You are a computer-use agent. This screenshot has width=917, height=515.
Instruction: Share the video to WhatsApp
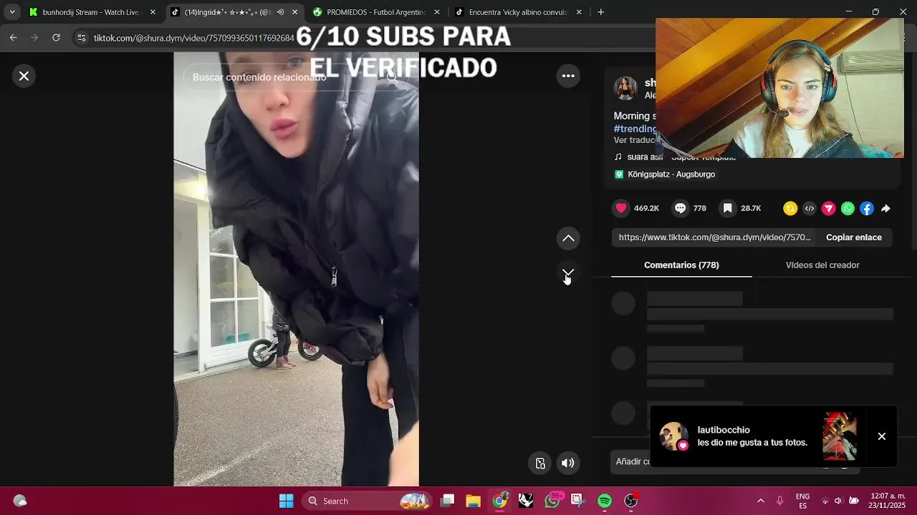(x=848, y=208)
